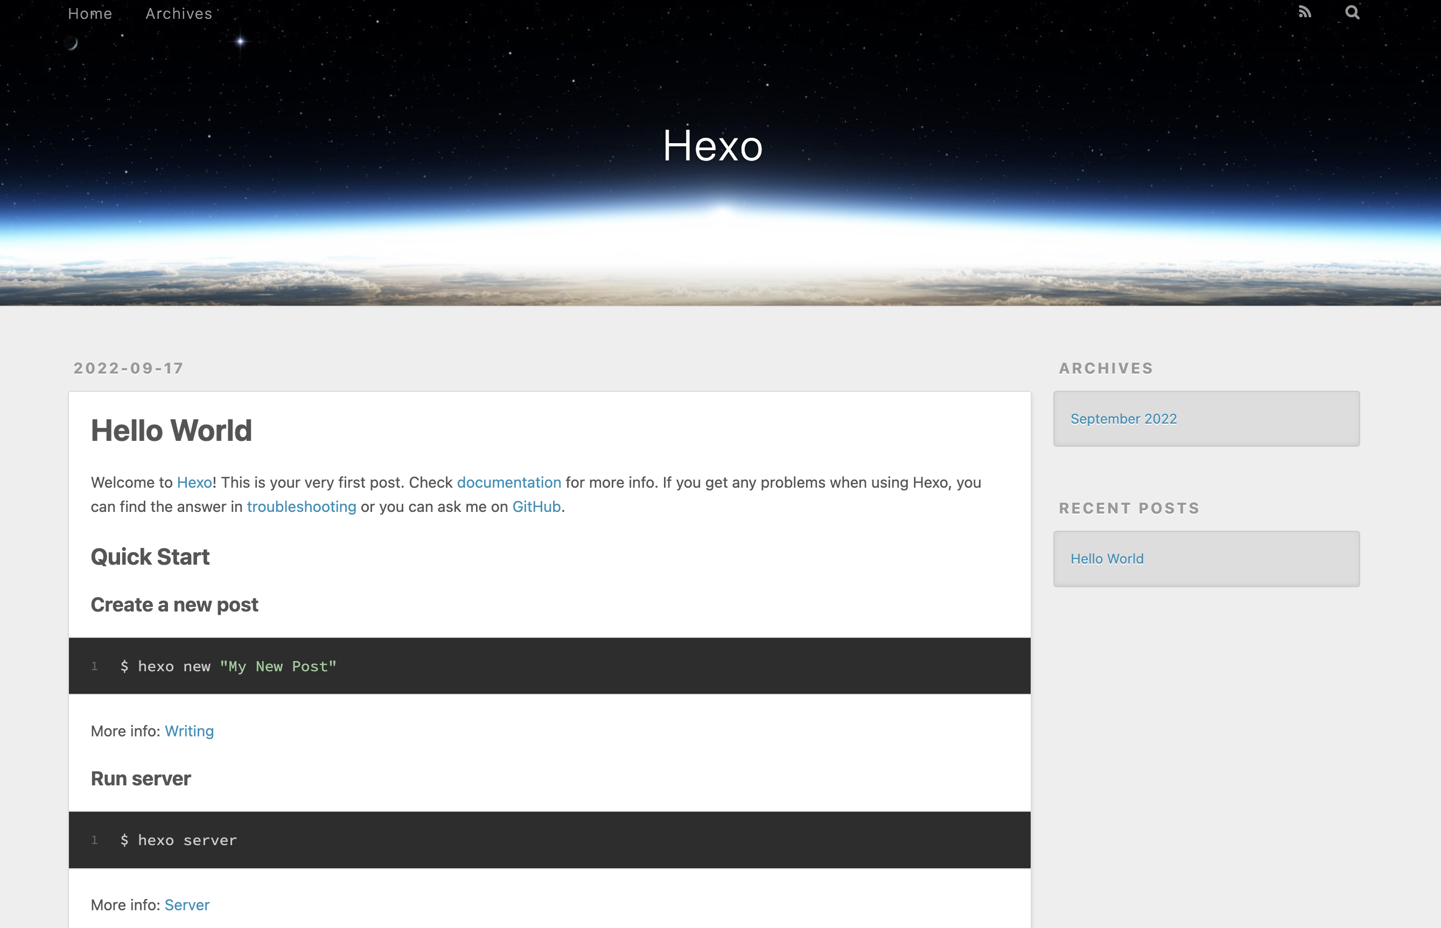This screenshot has height=928, width=1441.
Task: Open the documentation link
Action: pyautogui.click(x=509, y=483)
